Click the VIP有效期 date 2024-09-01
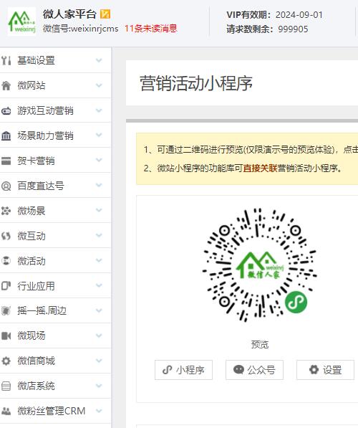 (299, 15)
